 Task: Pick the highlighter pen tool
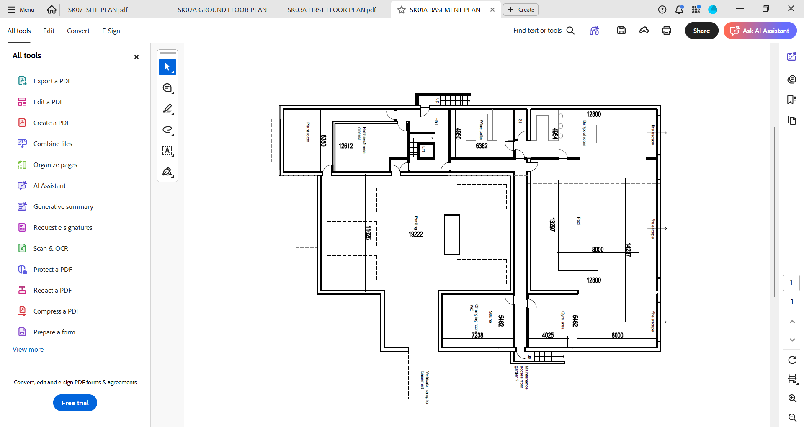tap(167, 109)
